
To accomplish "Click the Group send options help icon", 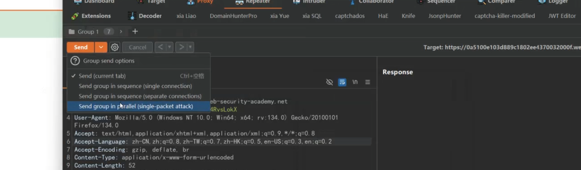I will click(x=75, y=61).
